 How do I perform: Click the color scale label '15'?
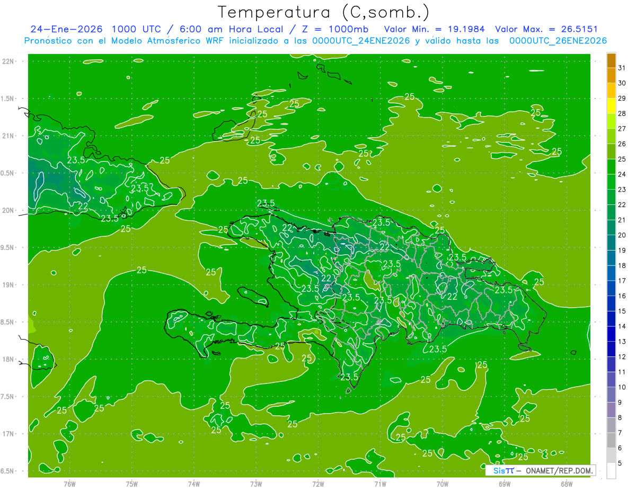click(622, 311)
